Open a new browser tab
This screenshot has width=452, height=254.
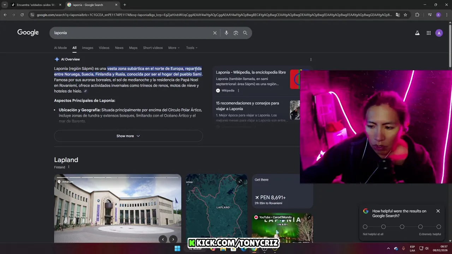pos(125,5)
